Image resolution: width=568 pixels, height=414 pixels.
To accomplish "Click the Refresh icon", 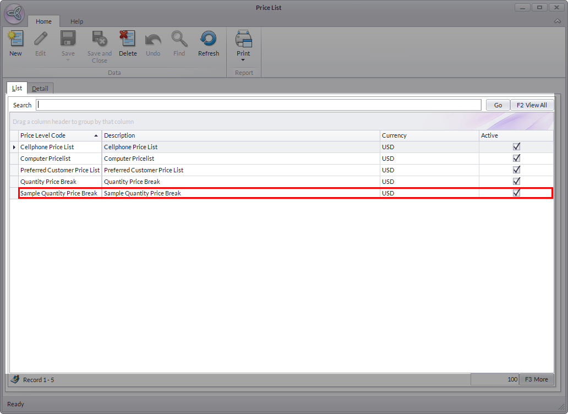I will tap(209, 39).
